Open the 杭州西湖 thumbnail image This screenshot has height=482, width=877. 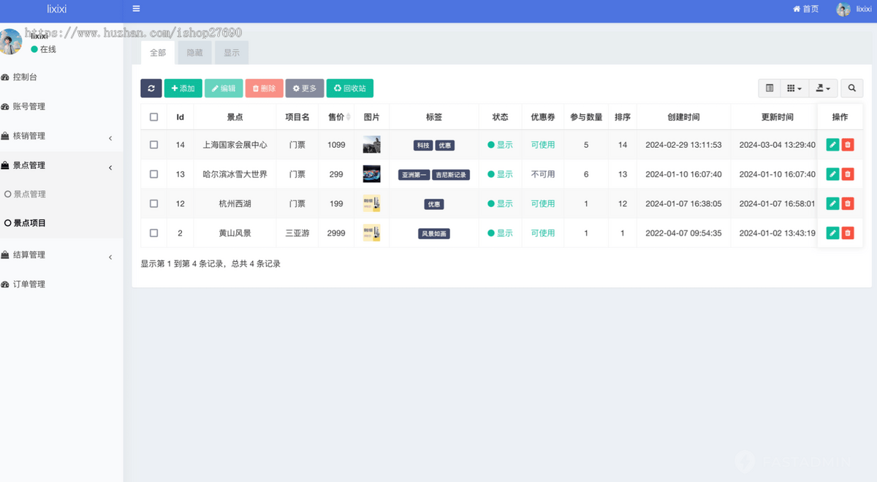click(x=371, y=203)
